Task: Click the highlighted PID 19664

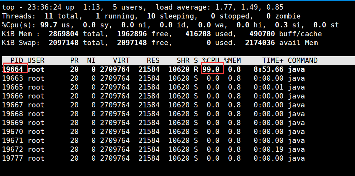Action: coord(13,69)
